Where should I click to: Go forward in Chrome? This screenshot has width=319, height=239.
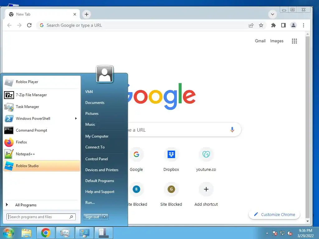19,25
